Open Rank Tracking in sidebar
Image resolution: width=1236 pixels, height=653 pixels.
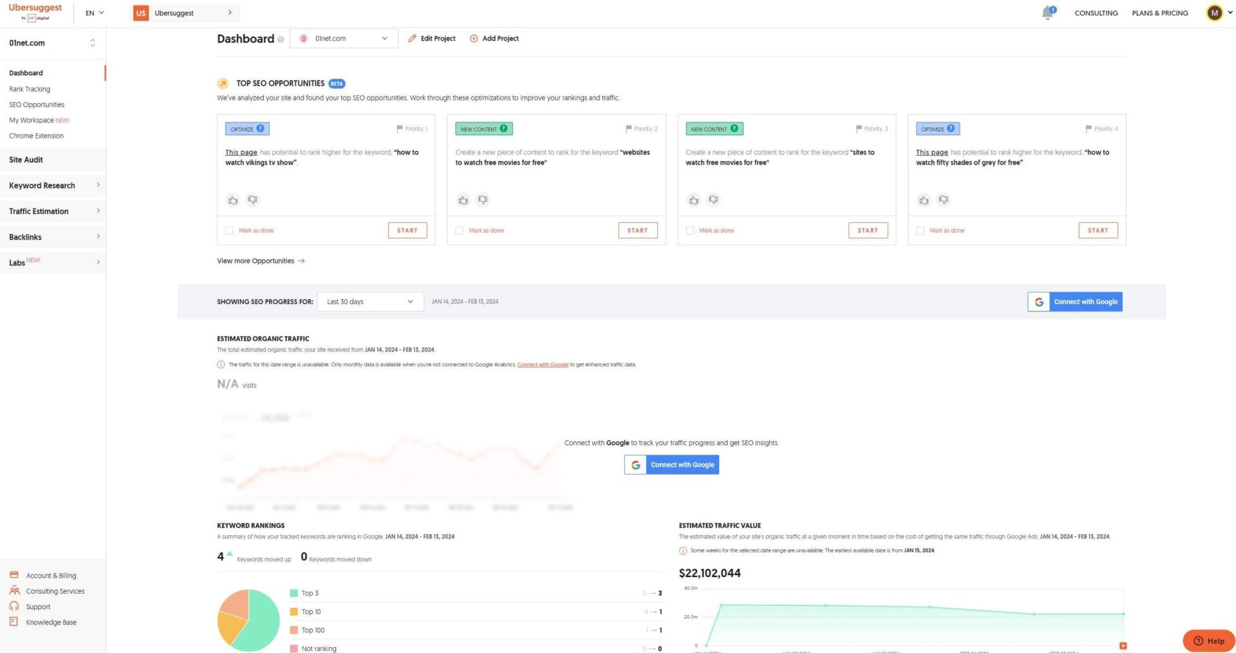(30, 89)
